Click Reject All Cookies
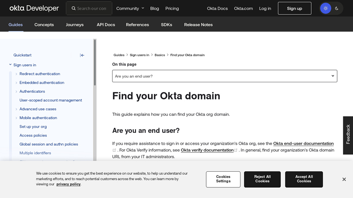The width and height of the screenshot is (353, 198). 262,179
